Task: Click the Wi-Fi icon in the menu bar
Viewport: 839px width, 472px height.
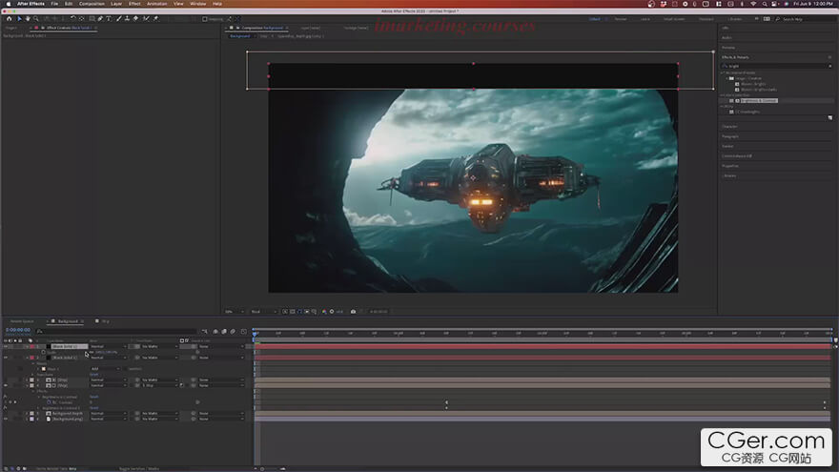Action: click(x=753, y=4)
